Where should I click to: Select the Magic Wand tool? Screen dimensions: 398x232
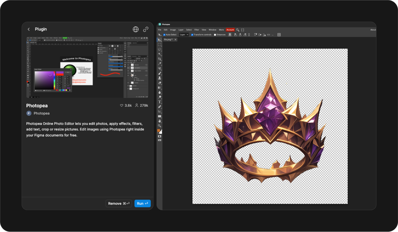click(x=160, y=54)
